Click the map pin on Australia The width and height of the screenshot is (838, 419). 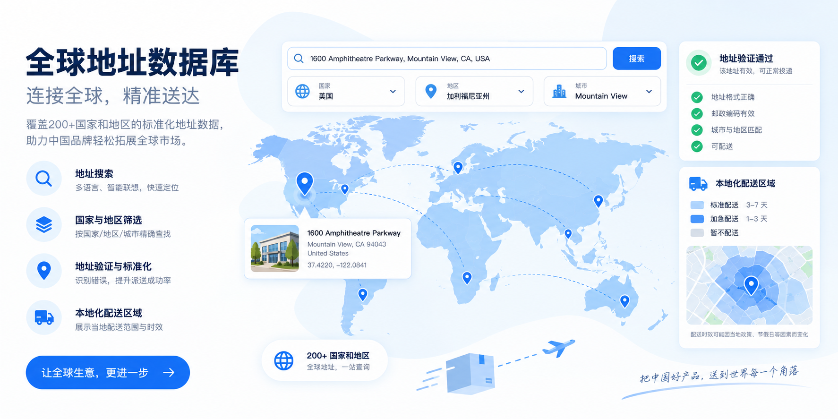pos(624,301)
